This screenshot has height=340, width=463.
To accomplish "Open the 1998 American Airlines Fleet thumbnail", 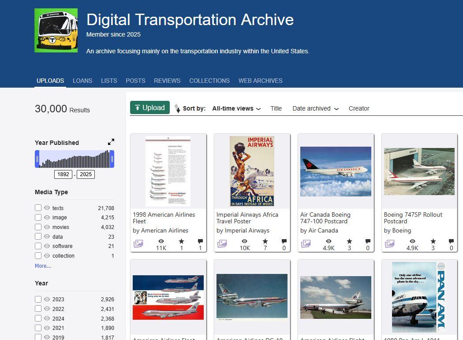I will (168, 171).
